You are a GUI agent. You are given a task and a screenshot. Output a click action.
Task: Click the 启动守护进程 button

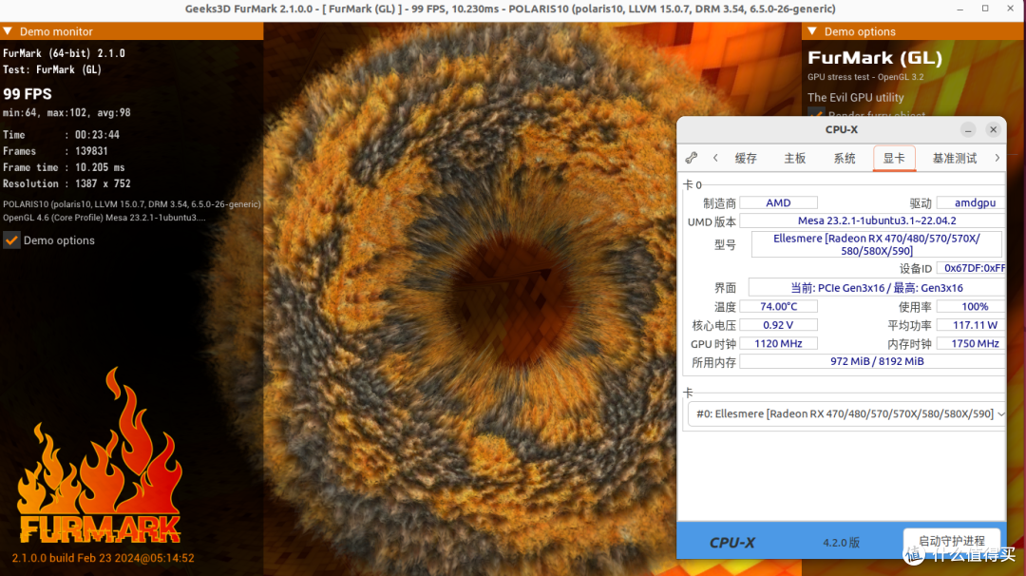tap(951, 541)
